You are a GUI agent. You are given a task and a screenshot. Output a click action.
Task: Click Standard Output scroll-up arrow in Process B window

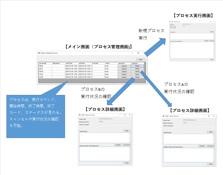pyautogui.click(x=130, y=148)
